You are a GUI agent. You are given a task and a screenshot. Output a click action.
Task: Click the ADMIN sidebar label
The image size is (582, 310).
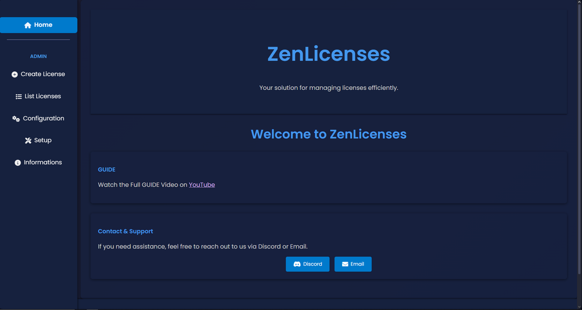tap(38, 56)
